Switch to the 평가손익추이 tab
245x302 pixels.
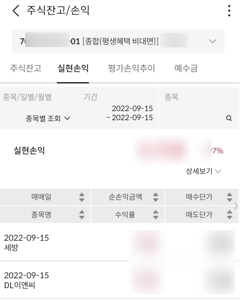[131, 68]
